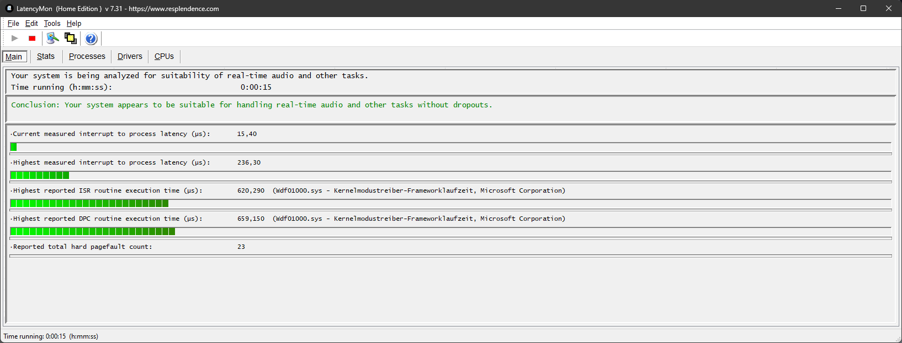902x343 pixels.
Task: Minimize the LatencyMon window
Action: 839,8
